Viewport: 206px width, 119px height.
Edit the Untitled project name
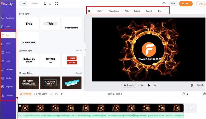tap(35, 4)
